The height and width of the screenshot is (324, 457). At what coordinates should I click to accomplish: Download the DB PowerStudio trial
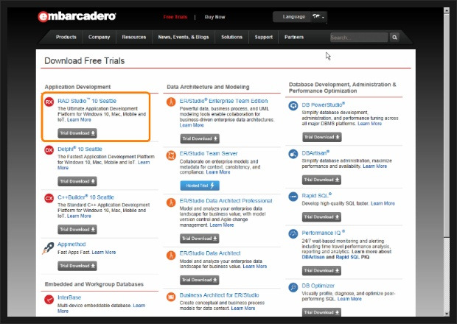[322, 137]
